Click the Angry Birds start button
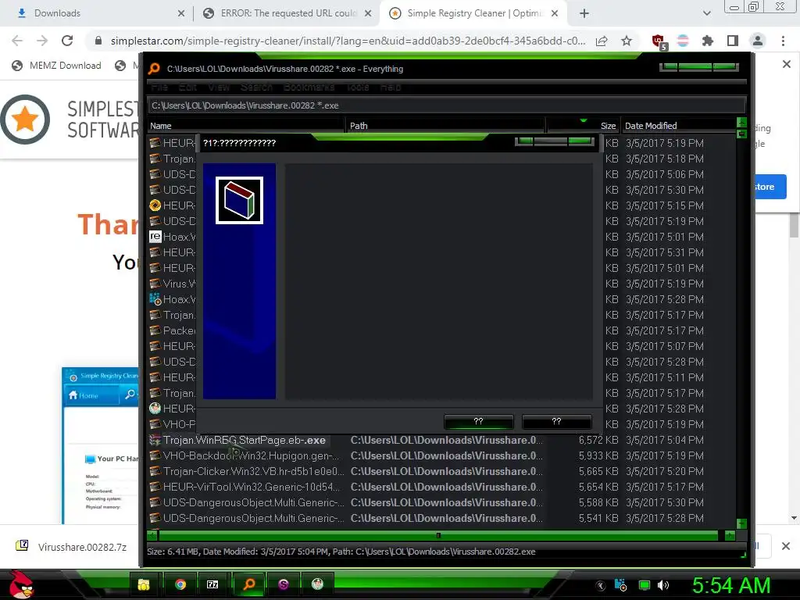This screenshot has width=800, height=600. pos(21,584)
